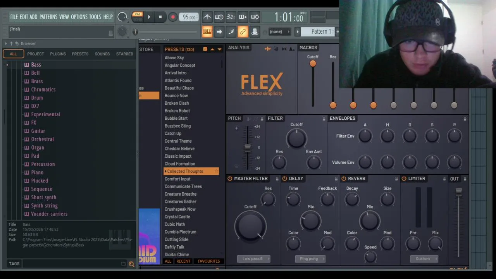Viewport: 496px width, 279px height.
Task: Click the Reverb section lock icon
Action: [396, 179]
